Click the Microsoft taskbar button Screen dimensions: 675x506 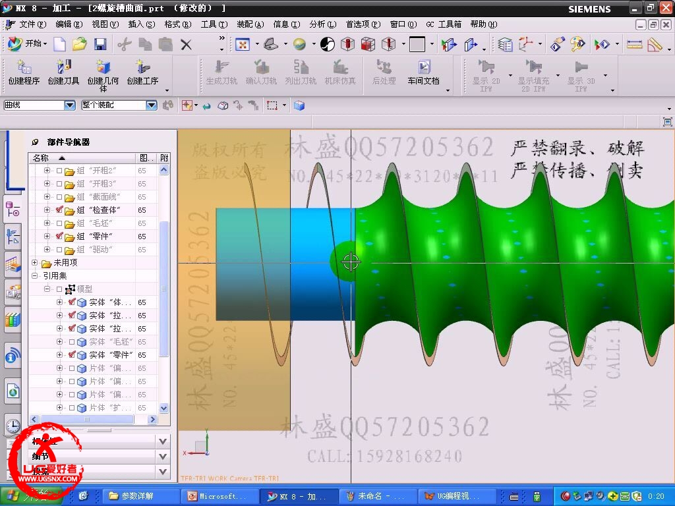pyautogui.click(x=220, y=496)
